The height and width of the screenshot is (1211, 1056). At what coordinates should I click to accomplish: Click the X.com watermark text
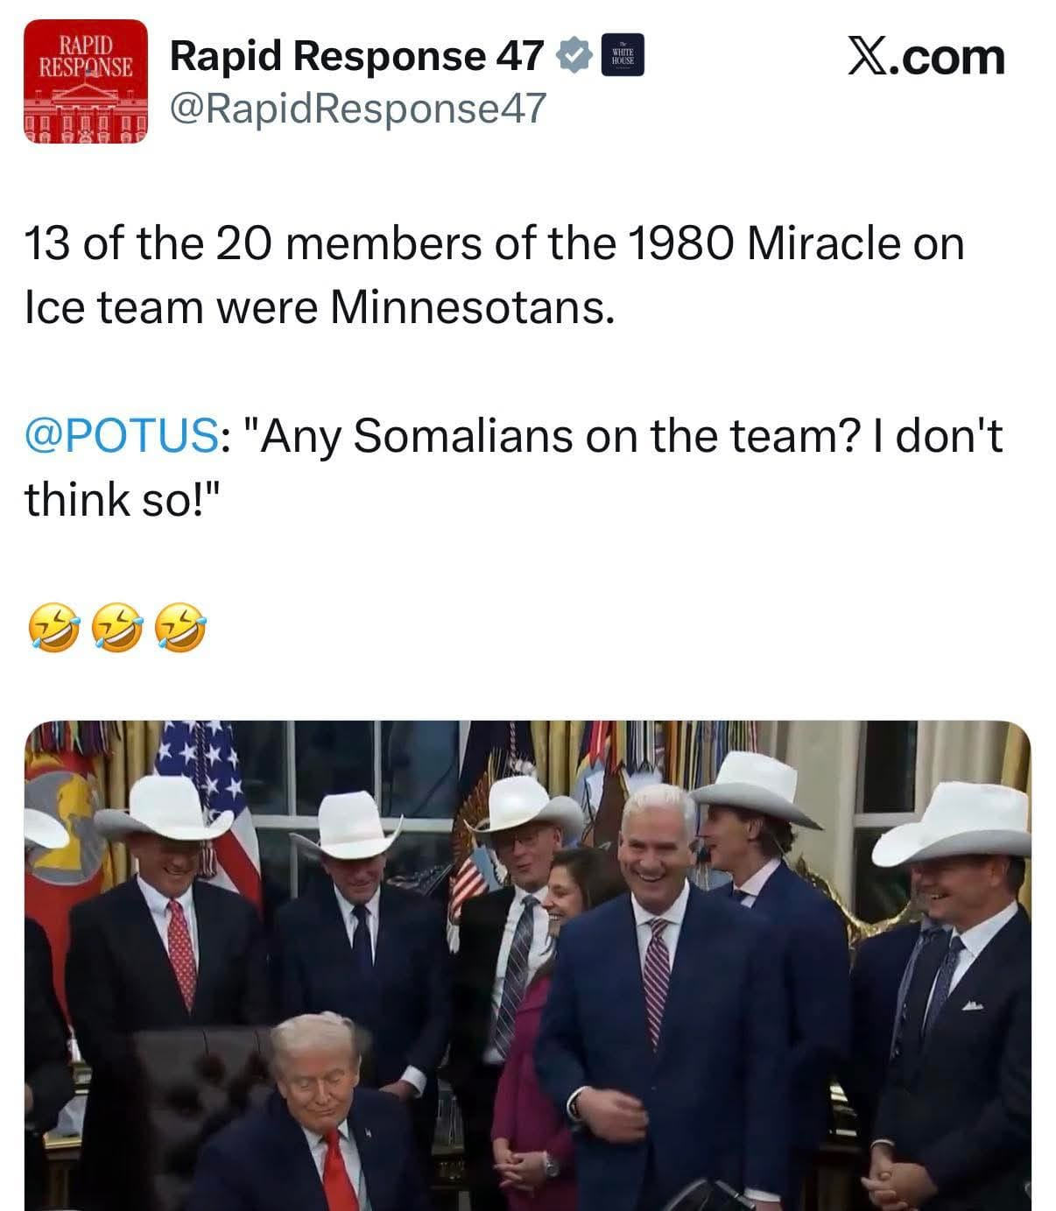click(925, 57)
